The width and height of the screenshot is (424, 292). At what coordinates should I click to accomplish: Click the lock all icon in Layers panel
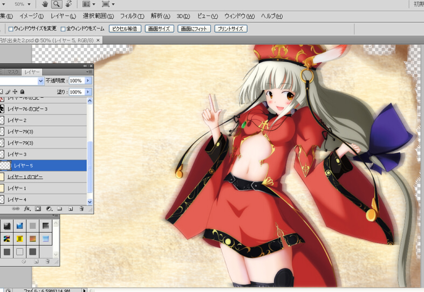[22, 92]
